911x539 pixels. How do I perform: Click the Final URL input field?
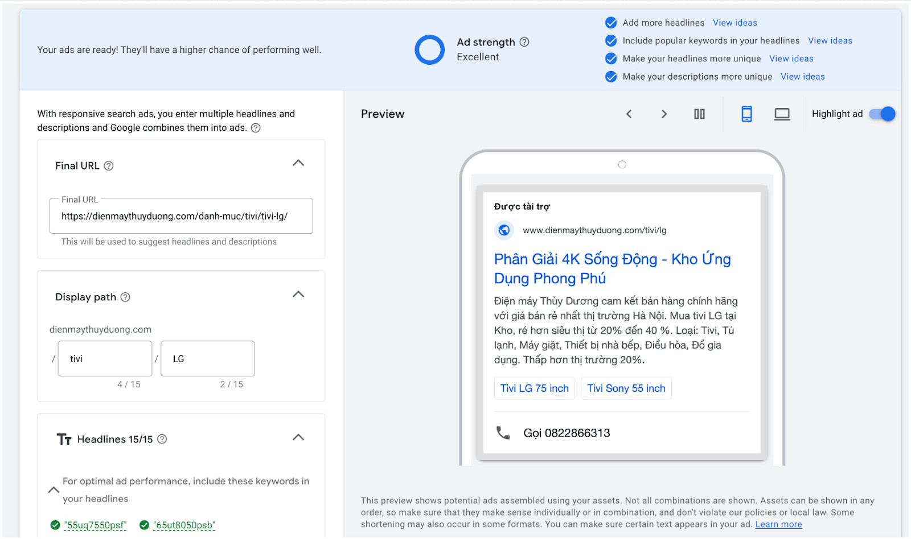tap(181, 216)
